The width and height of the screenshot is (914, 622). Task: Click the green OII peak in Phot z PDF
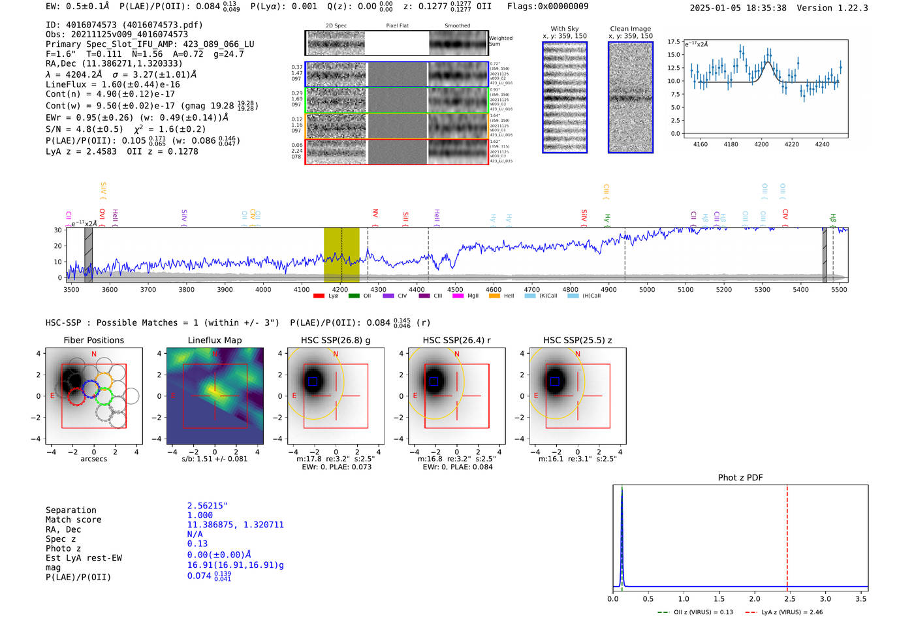622,538
